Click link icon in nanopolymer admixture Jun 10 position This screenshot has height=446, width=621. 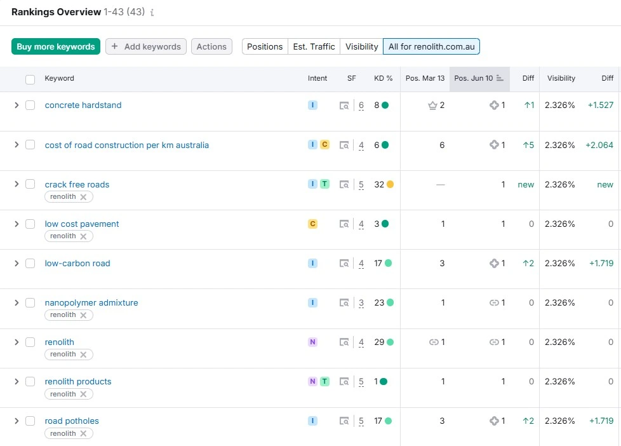(x=494, y=303)
